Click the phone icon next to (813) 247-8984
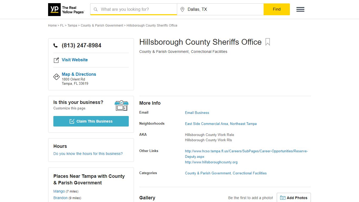 [x=55, y=45]
